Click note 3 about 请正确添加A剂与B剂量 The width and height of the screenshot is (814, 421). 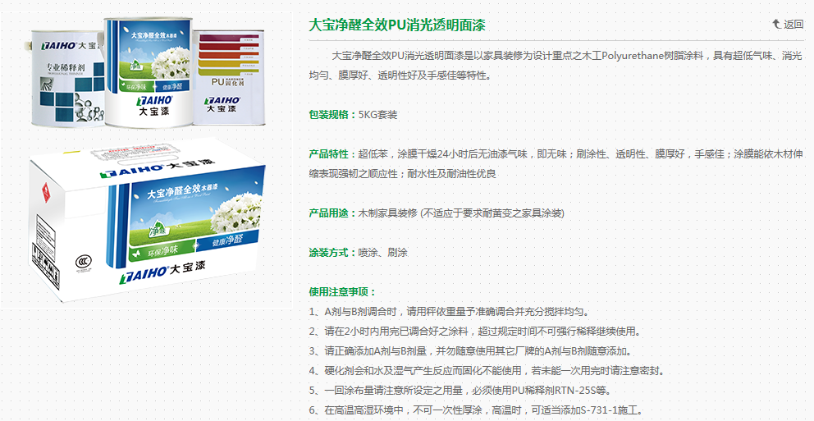pos(470,351)
